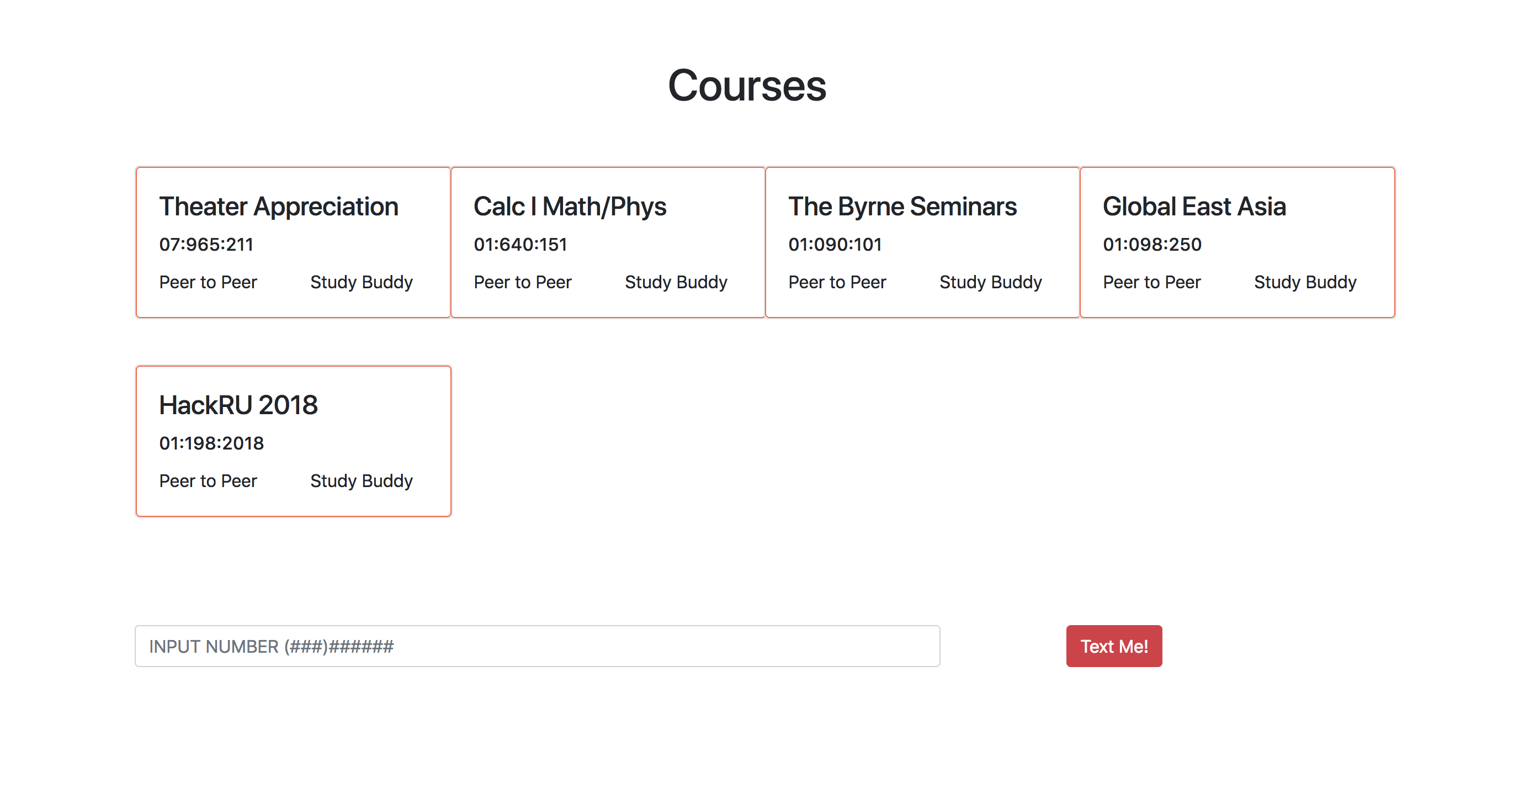
Task: Click Peer to Peer under HackRU 2018
Action: pos(208,481)
